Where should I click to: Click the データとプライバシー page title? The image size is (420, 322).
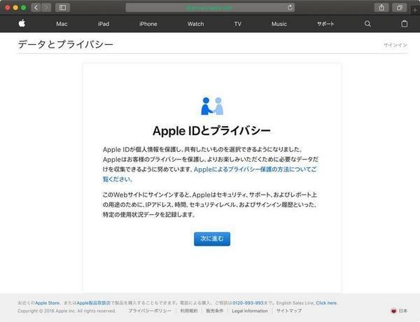tap(66, 45)
